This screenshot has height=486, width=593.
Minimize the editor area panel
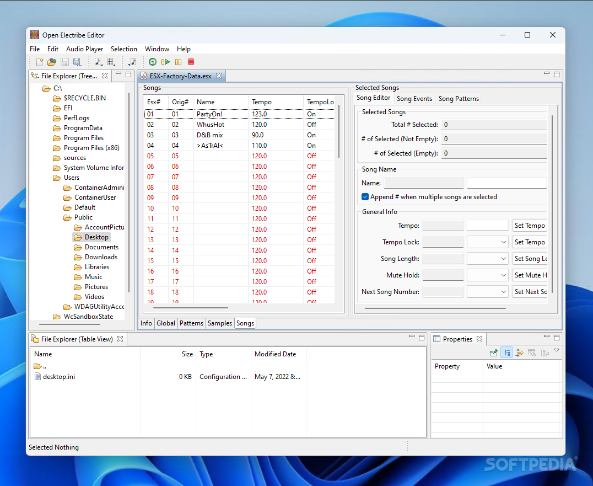(x=547, y=73)
